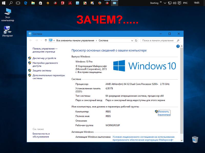Viewport: 205px width, 153px height.
Task: Open taskbar search magnifier
Action: [11, 3]
